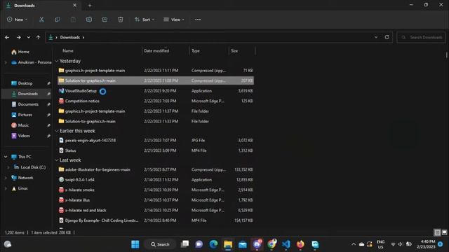Click Search on the taskbar
This screenshot has height=252, width=449.
coord(160,244)
